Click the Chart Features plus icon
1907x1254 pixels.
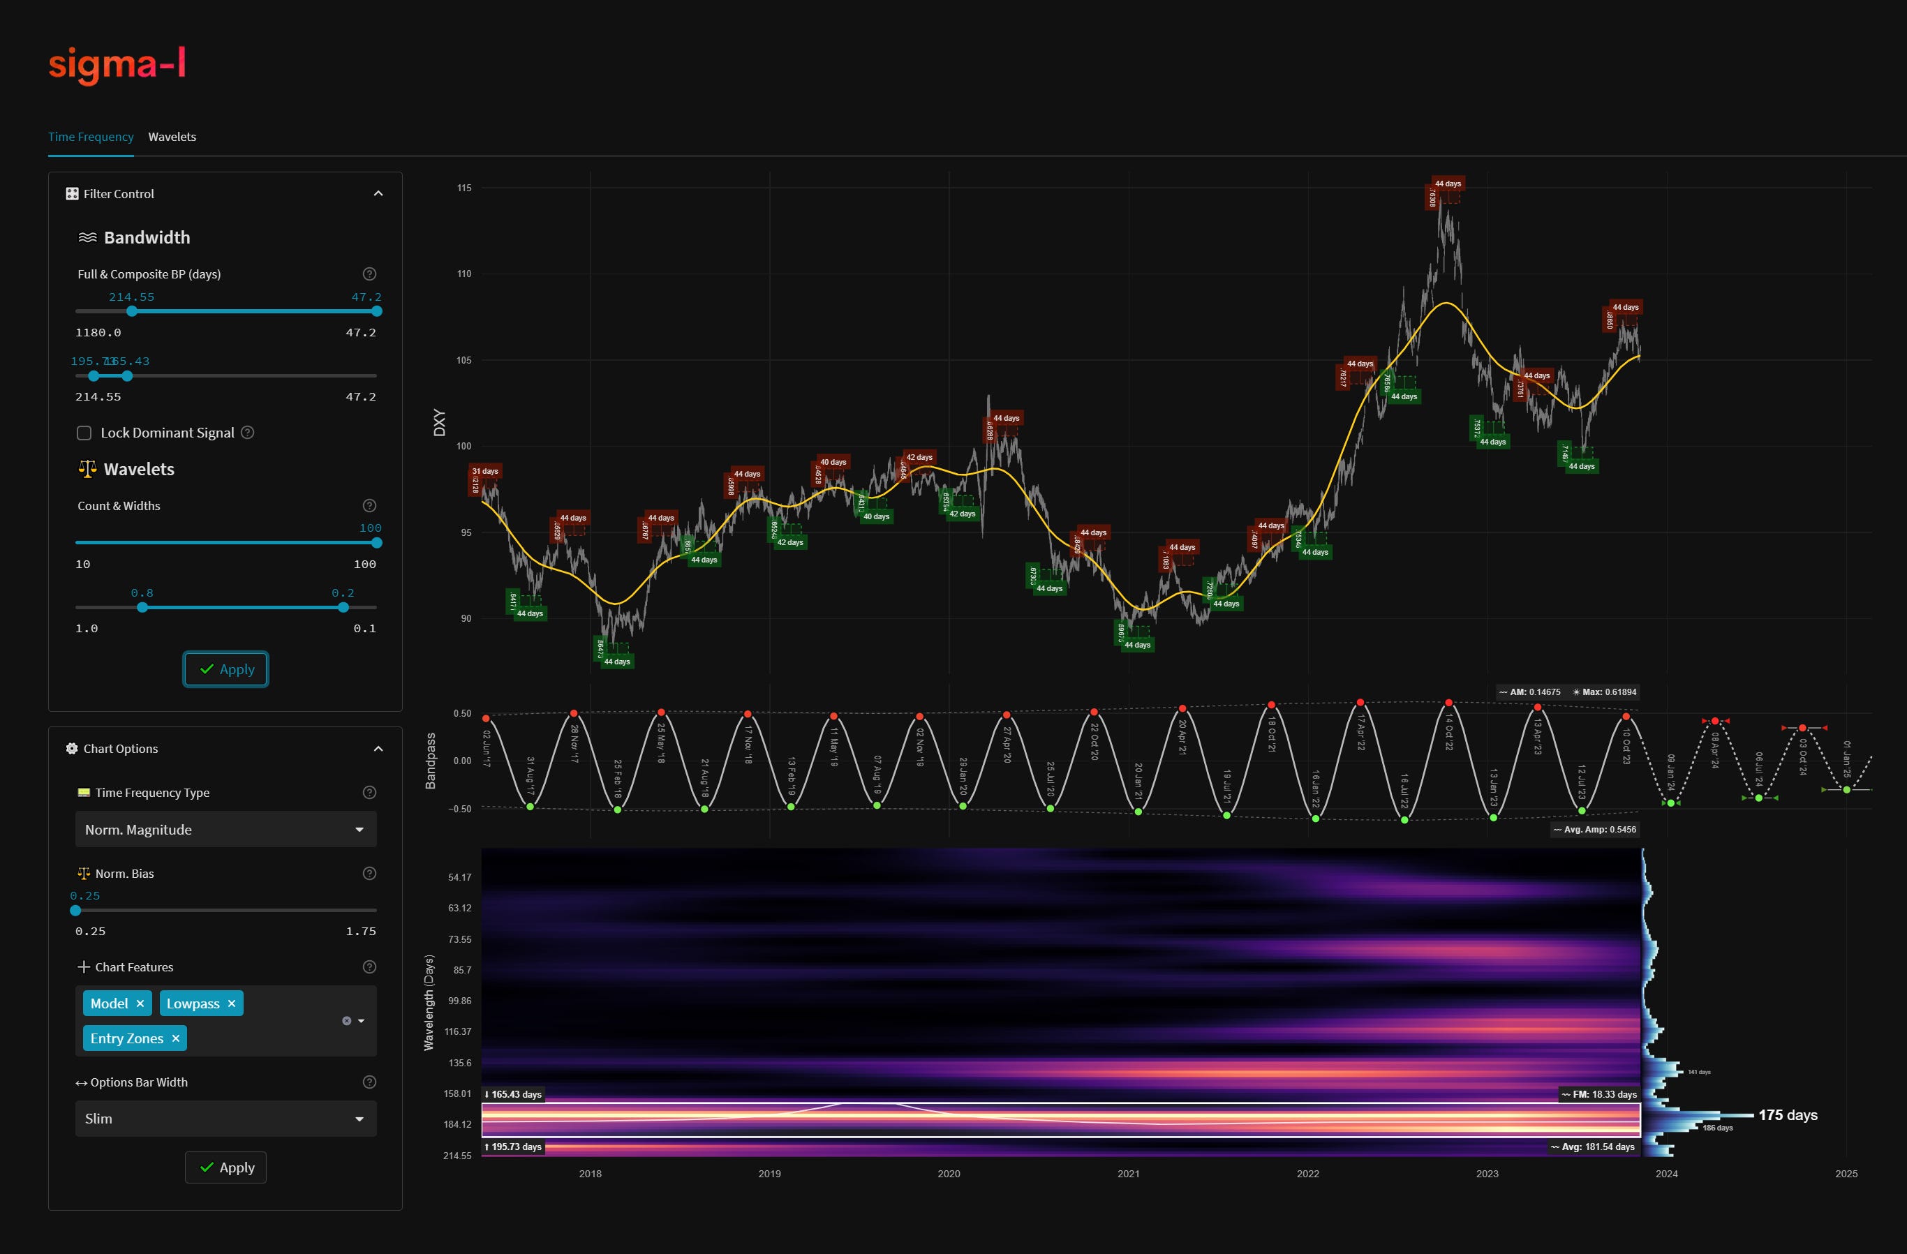tap(84, 967)
